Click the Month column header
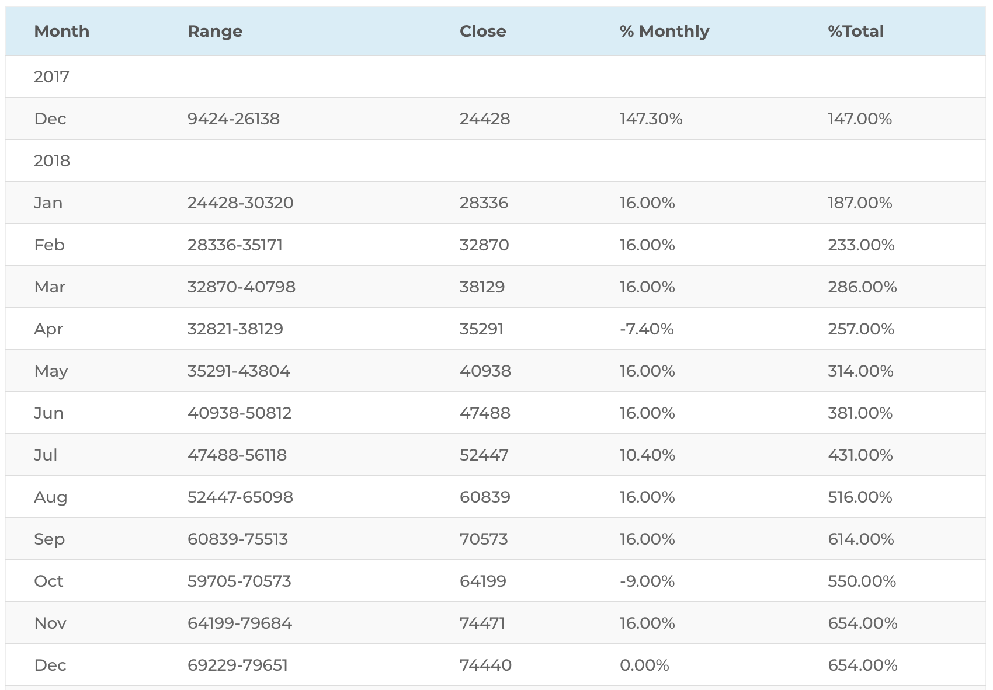The image size is (993, 690). click(x=62, y=31)
